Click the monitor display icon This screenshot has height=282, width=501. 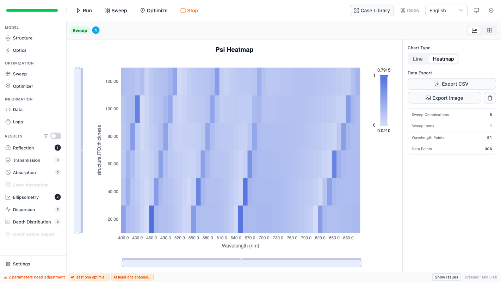click(476, 11)
